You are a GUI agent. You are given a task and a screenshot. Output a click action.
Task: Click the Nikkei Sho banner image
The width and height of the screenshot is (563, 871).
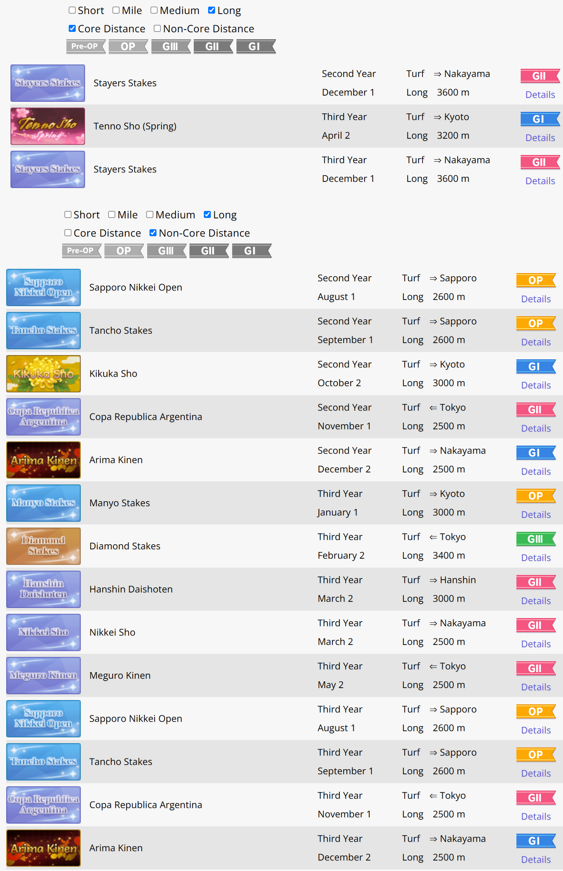click(x=43, y=632)
